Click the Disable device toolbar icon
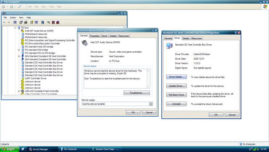The image size is (269, 152). pyautogui.click(x=58, y=22)
